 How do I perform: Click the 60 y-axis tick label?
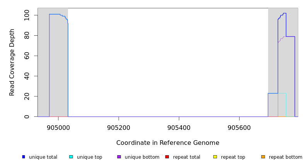(x=26, y=56)
